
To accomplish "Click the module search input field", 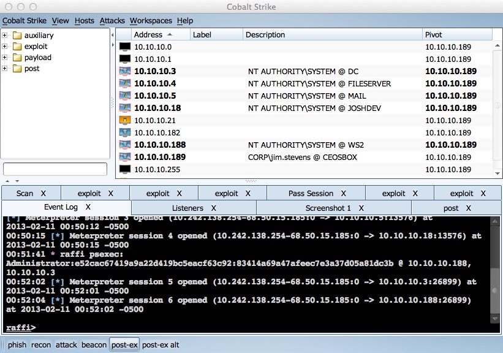I will click(x=55, y=169).
